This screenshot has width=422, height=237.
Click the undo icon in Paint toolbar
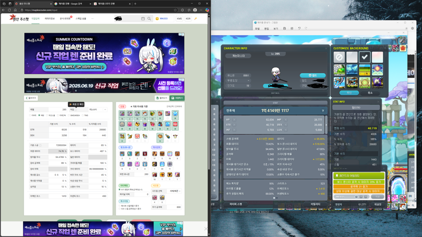(299, 28)
